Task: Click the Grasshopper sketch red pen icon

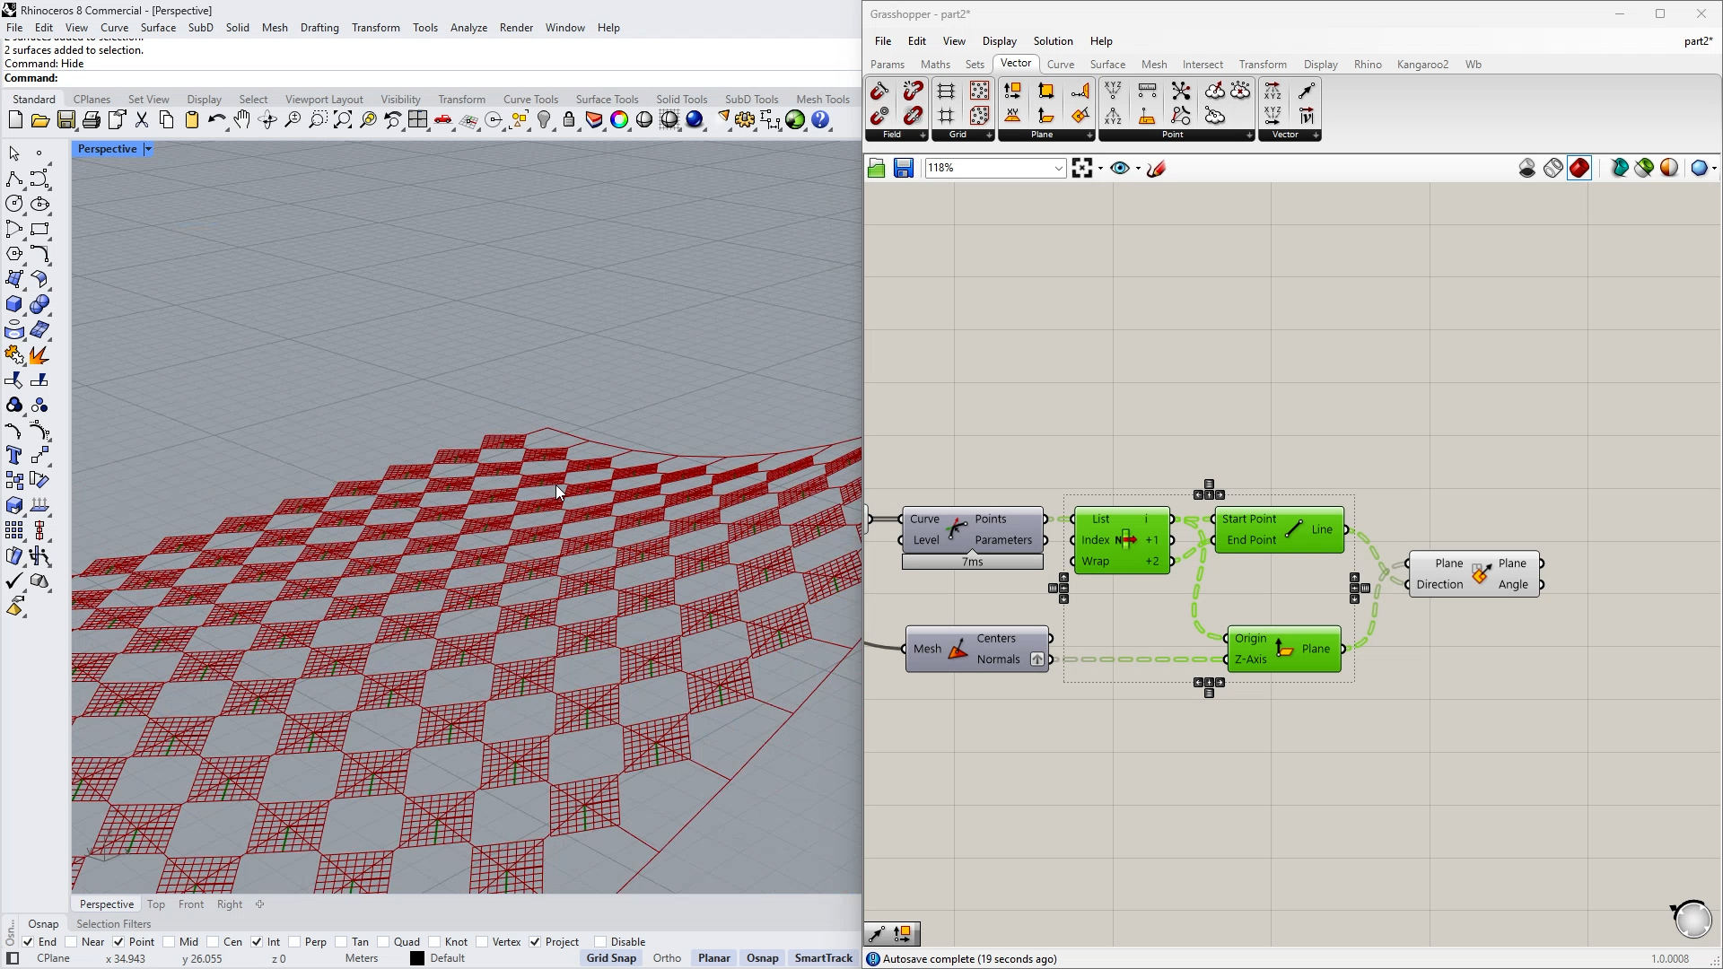Action: [1156, 168]
